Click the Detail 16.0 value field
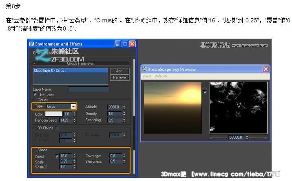 [66, 156]
